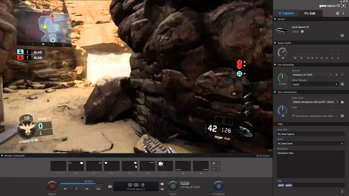
Task: Click audio input info icon
Action: 342,102
